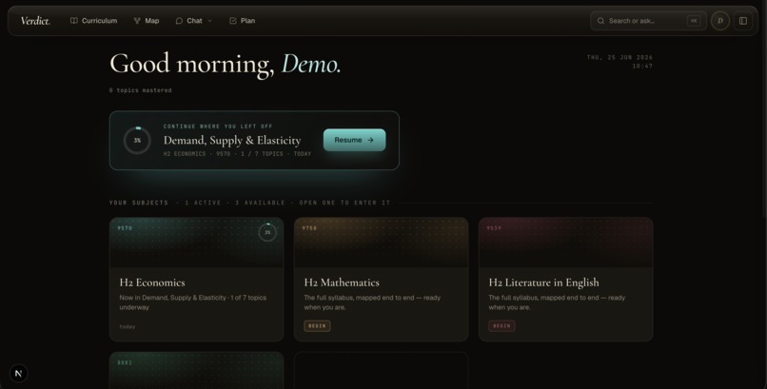Click the search magnifier icon
767x389 pixels.
click(x=600, y=21)
